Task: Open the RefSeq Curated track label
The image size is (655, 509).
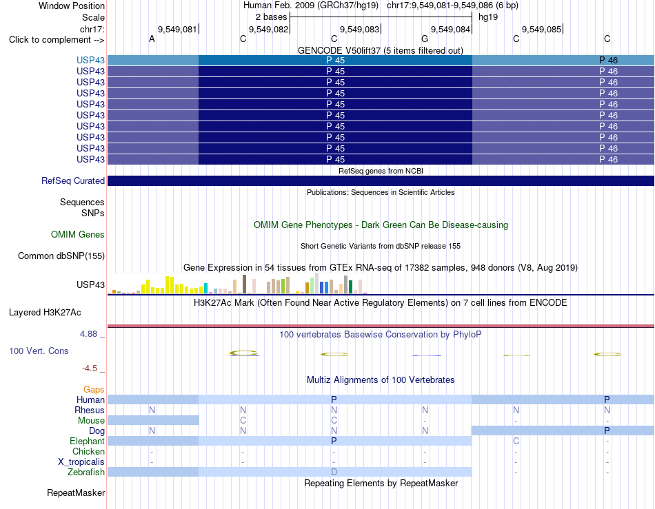Action: pyautogui.click(x=72, y=180)
